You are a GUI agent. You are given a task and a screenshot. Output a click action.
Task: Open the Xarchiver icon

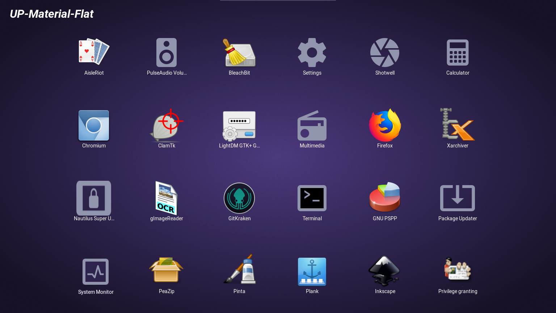tap(458, 124)
